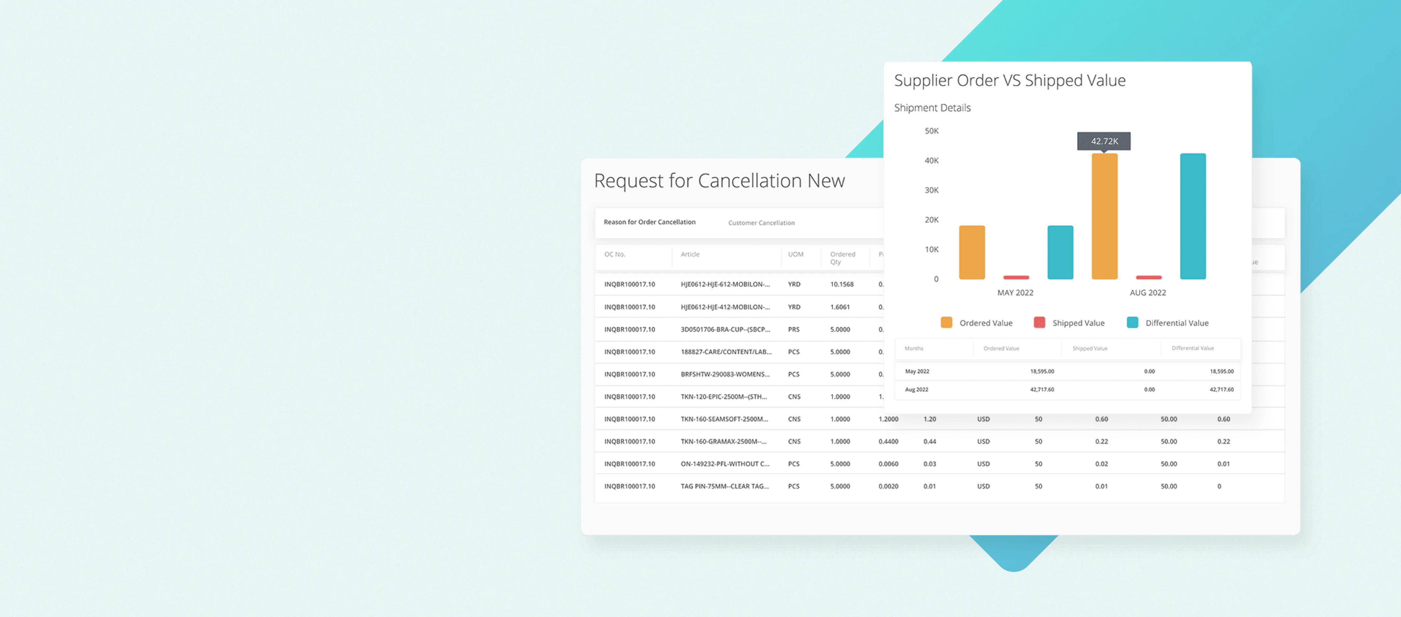Click the orange Ordered Value legend swatch
Viewport: 1401px width, 617px height.
pos(946,322)
